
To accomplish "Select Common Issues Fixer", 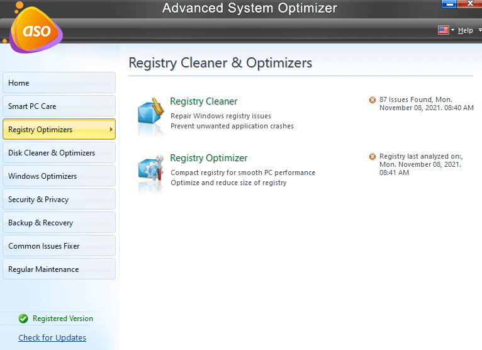I will tap(59, 246).
